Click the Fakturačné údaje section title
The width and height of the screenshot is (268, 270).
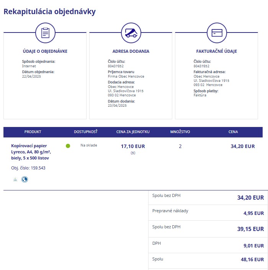coord(216,51)
